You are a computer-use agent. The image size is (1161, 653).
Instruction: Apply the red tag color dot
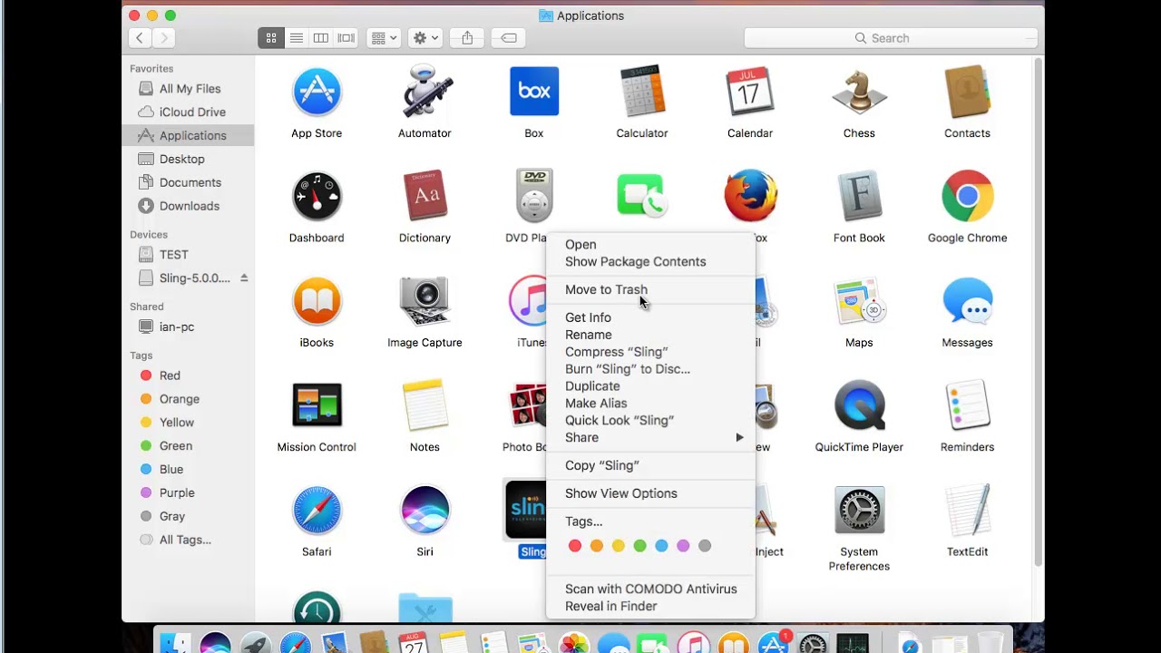pos(575,546)
